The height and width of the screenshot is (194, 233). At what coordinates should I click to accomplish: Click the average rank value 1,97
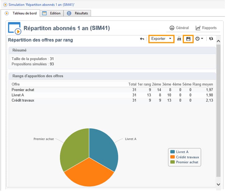209,90
